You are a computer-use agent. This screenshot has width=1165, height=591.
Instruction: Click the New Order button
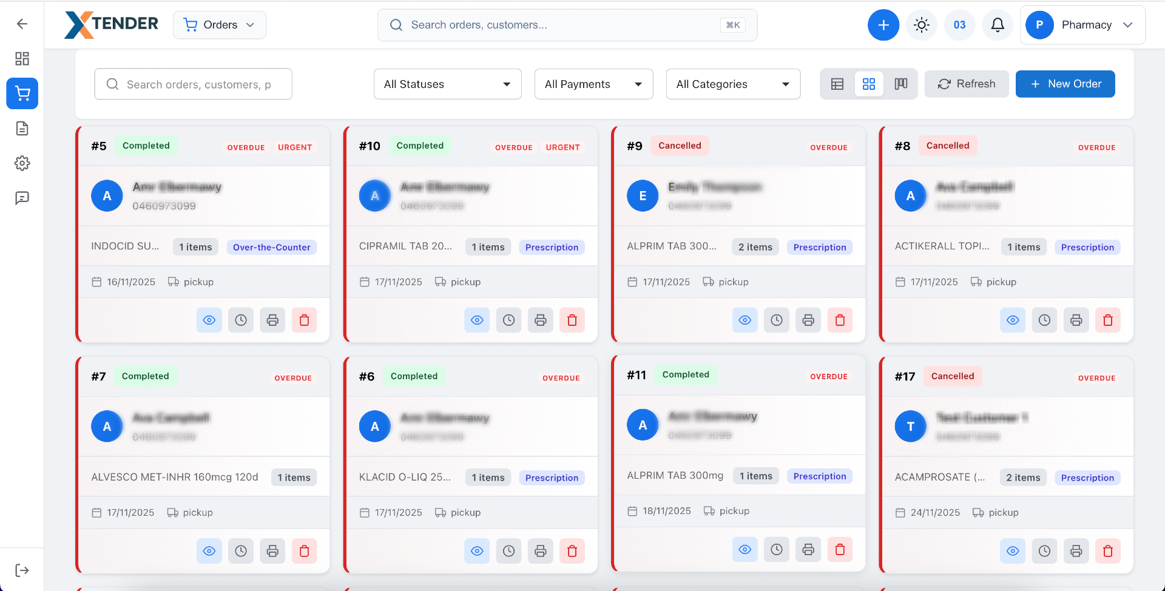[1065, 84]
